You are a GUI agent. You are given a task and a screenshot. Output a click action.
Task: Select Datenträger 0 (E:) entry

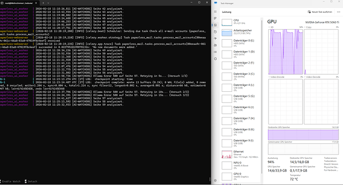tap(241, 43)
